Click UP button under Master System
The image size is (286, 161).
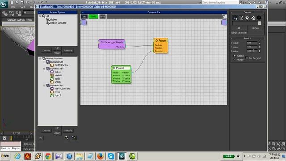pyautogui.click(x=57, y=48)
